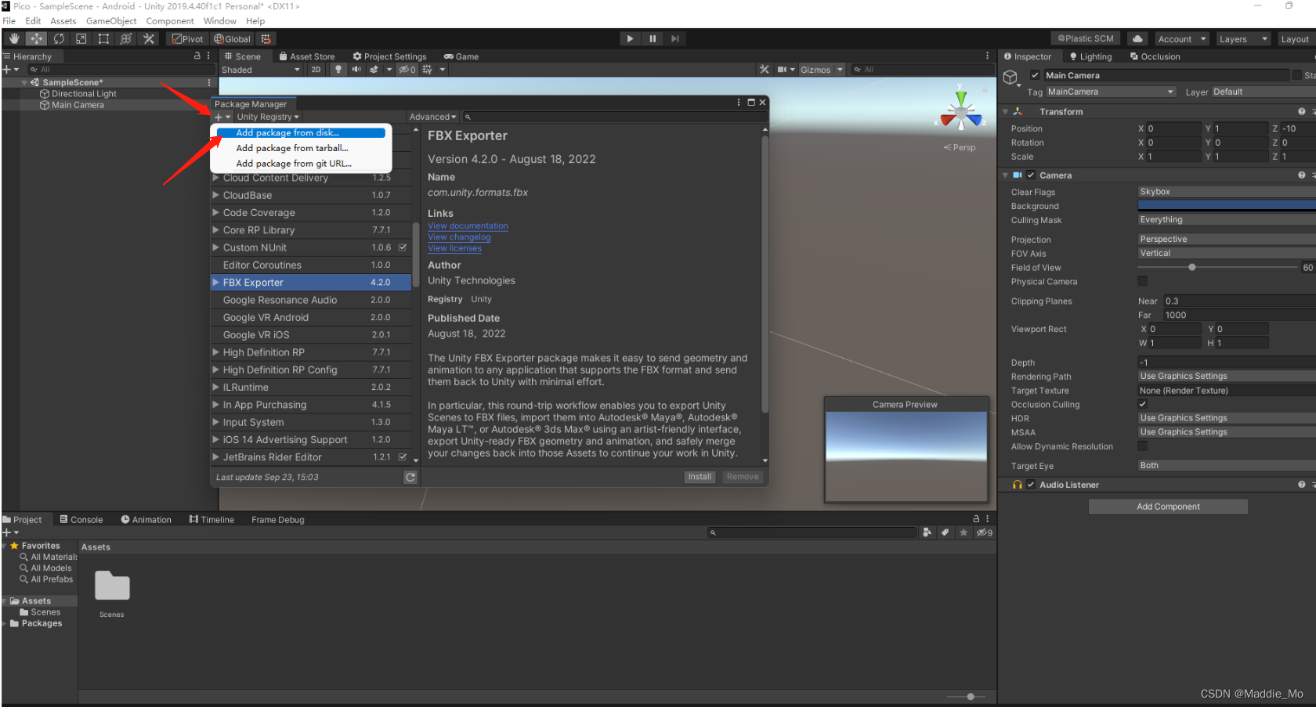Viewport: 1316px width, 707px height.
Task: Open the Shaded draw mode dropdown
Action: (x=261, y=70)
